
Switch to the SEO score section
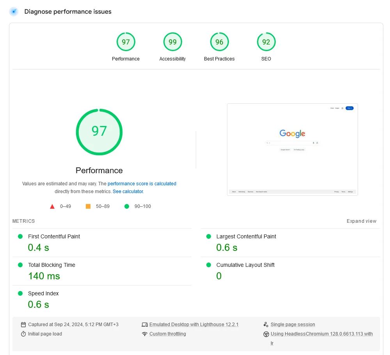tap(266, 42)
